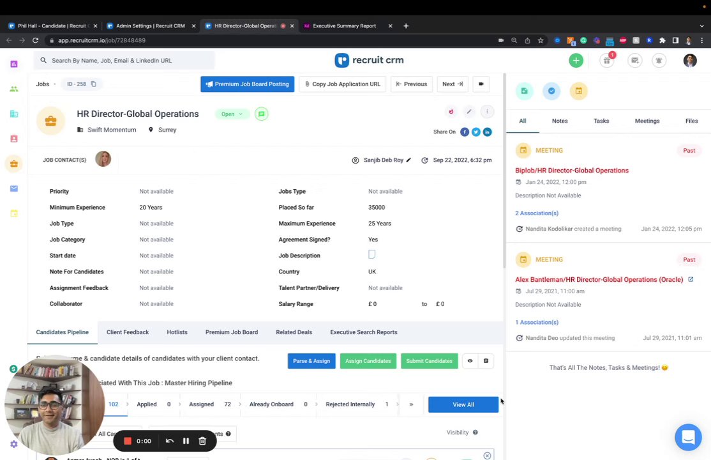The height and width of the screenshot is (460, 711).
Task: Click the red flame hot-job icon
Action: coord(451,112)
